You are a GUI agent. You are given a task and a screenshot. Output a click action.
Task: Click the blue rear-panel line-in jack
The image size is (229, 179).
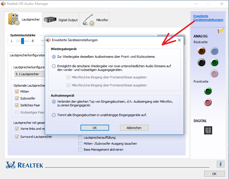point(214,51)
